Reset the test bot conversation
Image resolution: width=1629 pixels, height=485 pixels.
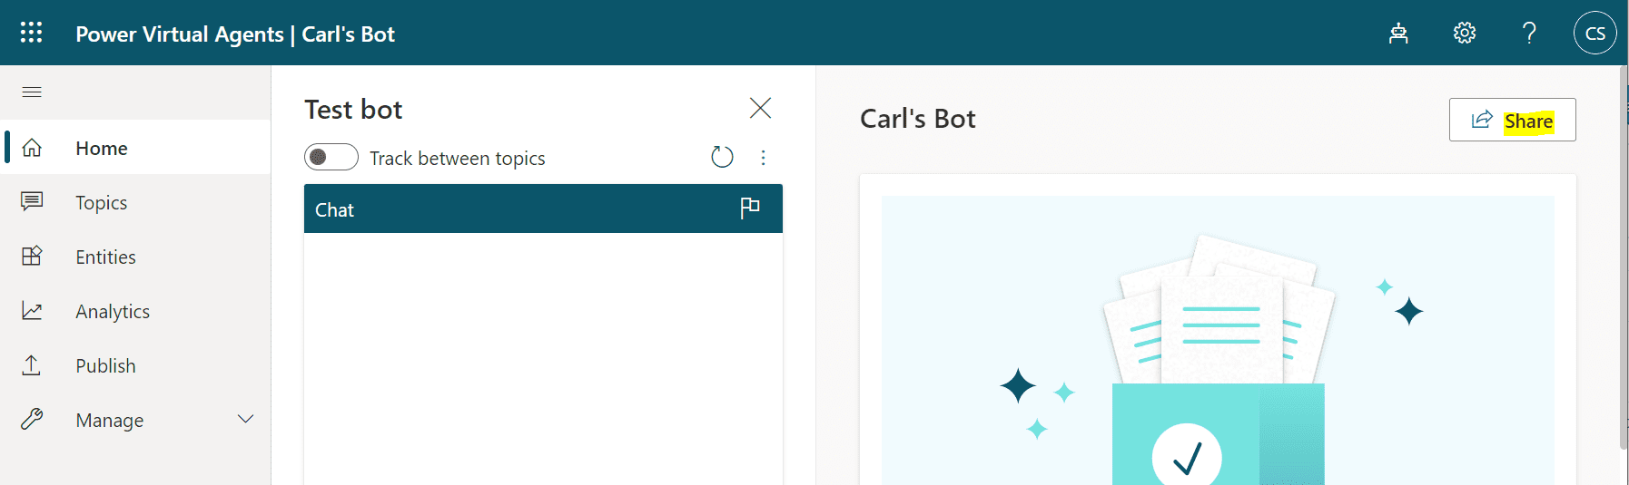[722, 157]
